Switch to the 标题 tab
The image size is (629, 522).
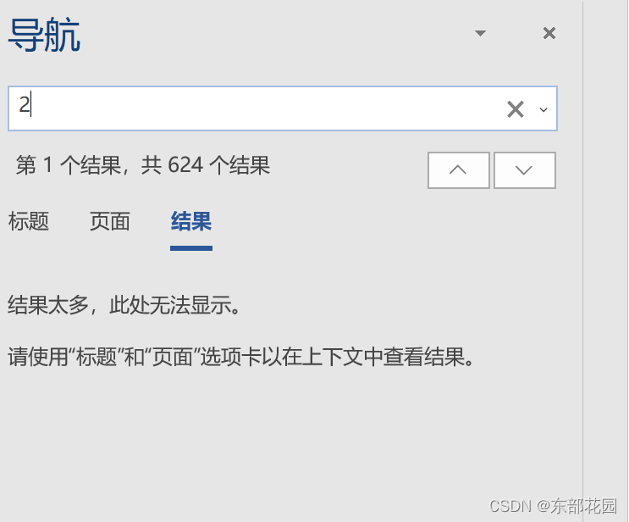(x=29, y=221)
